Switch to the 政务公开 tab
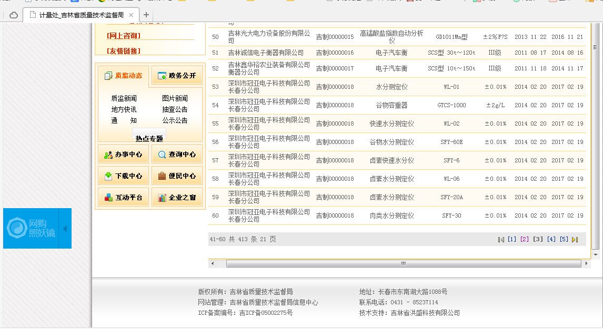 177,76
